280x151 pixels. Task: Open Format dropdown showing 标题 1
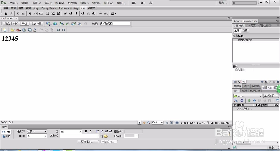point(37,132)
